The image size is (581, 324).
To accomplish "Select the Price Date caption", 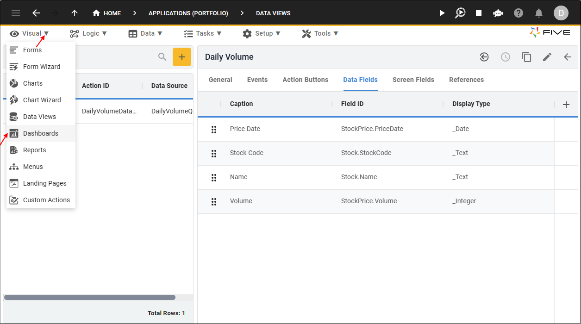I will point(245,129).
